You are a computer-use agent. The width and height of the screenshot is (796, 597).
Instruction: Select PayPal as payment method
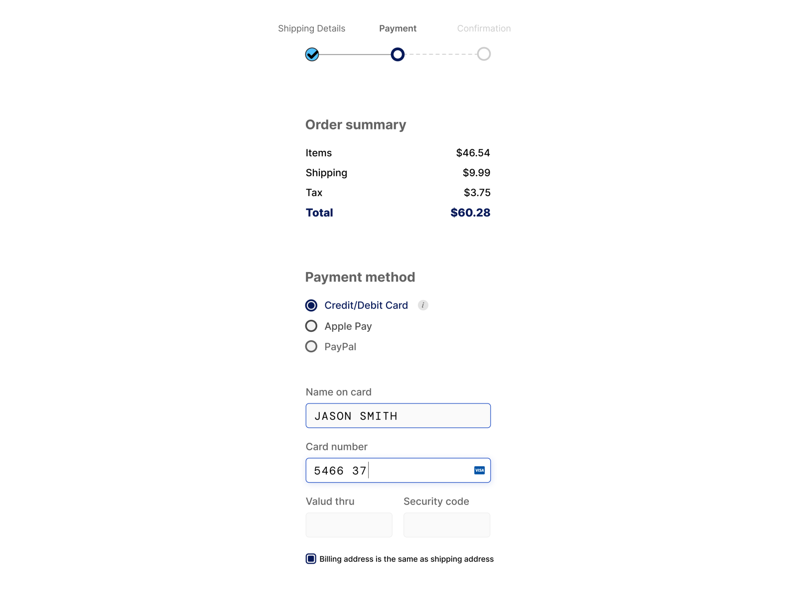coord(340,346)
